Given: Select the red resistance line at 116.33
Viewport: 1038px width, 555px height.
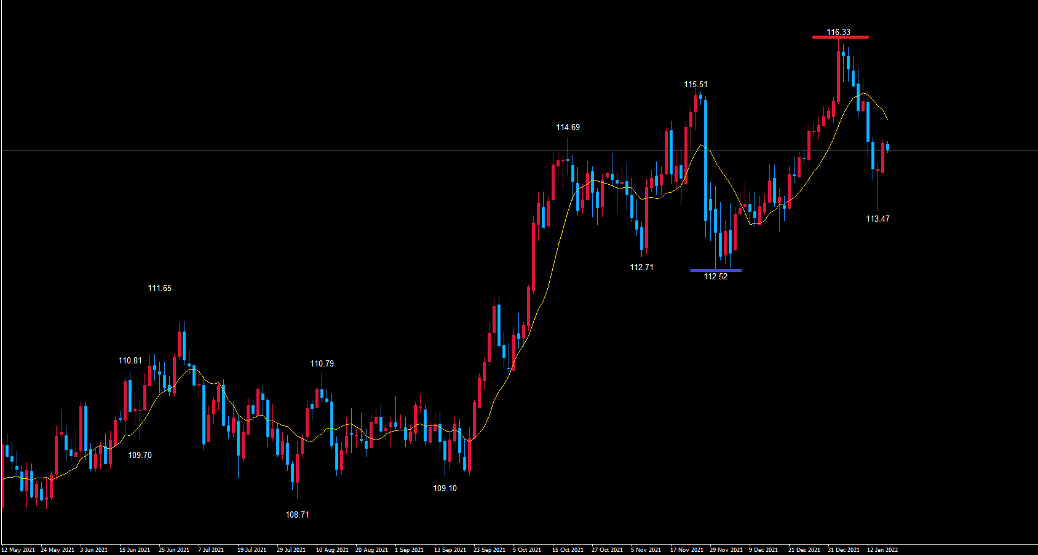Looking at the screenshot, I should click(840, 37).
